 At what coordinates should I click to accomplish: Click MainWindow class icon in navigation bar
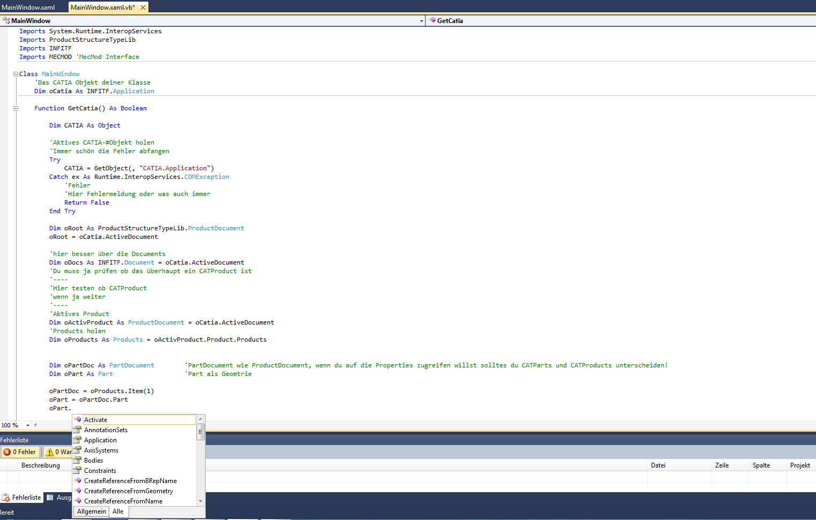6,20
